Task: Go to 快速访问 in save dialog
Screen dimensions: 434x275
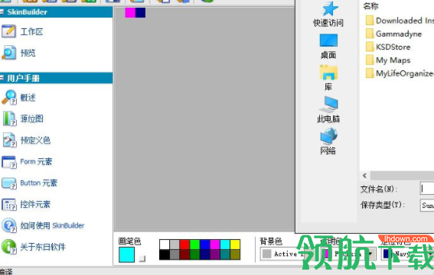Action: point(328,15)
